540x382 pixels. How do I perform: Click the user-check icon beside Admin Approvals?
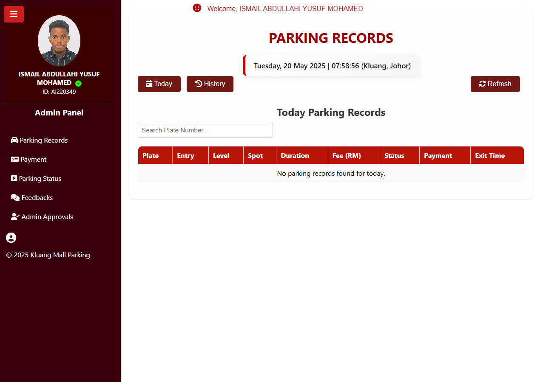(15, 216)
